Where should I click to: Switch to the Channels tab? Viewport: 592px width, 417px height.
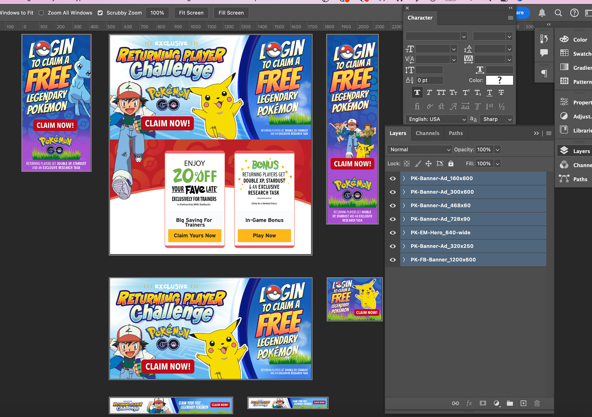427,133
